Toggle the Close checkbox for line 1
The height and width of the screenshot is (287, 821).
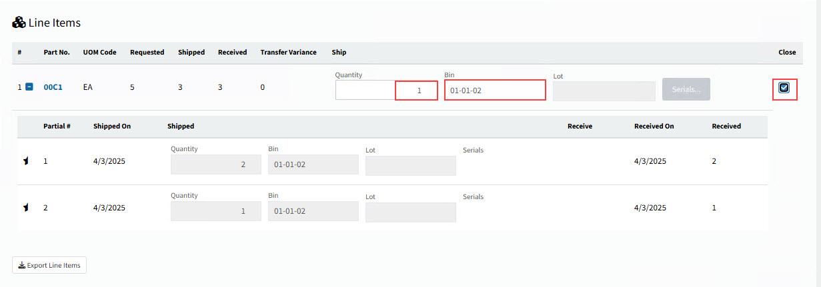[784, 87]
